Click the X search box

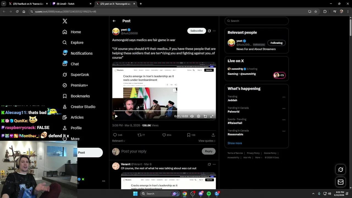point(257,21)
